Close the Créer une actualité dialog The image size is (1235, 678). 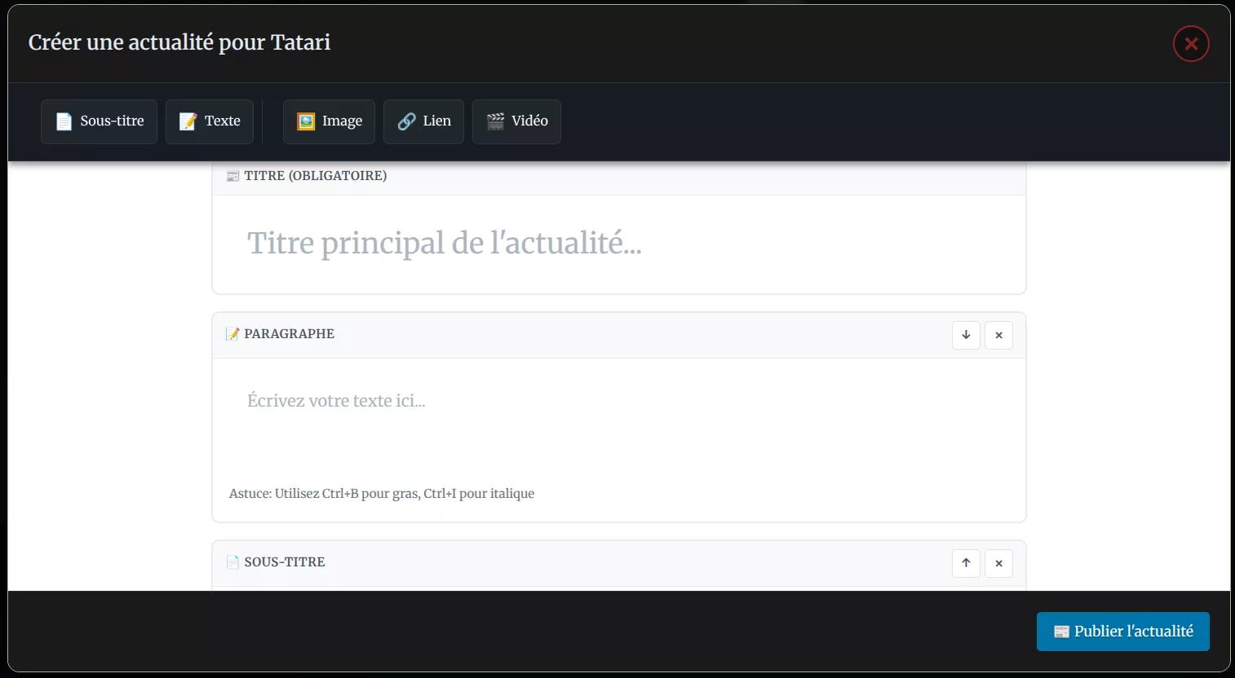tap(1191, 44)
